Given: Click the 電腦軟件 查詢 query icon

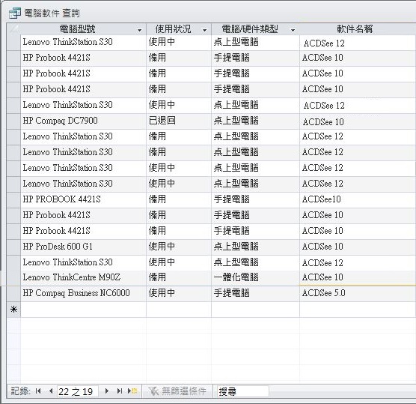Looking at the screenshot, I should [15, 13].
